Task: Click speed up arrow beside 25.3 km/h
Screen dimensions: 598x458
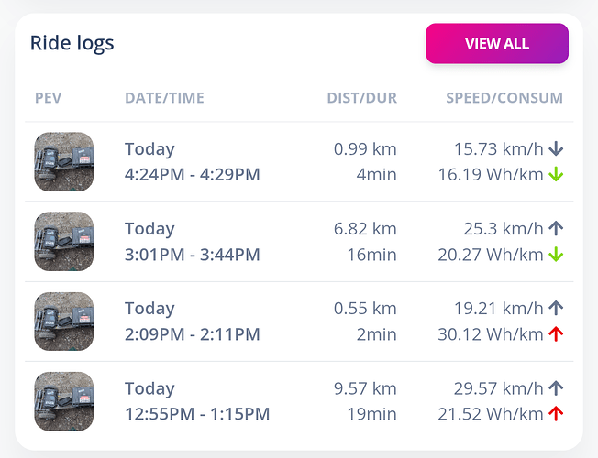Action: coord(556,228)
